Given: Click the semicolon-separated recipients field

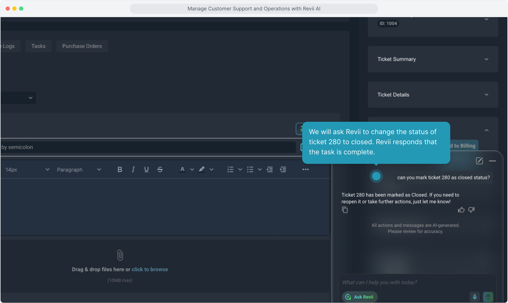Looking at the screenshot, I should [x=148, y=147].
